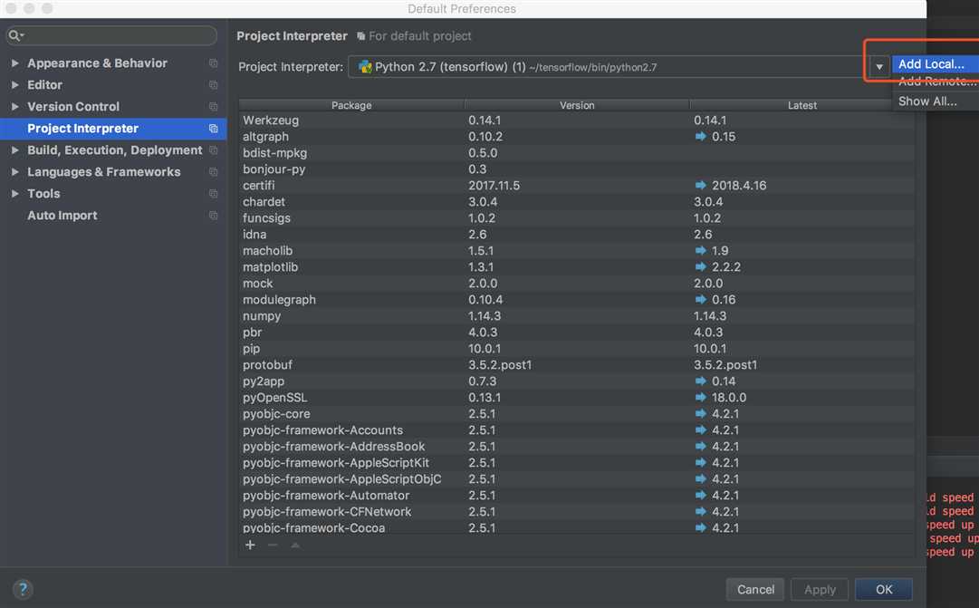This screenshot has height=608, width=979.
Task: Click the help question mark icon
Action: pyautogui.click(x=24, y=589)
